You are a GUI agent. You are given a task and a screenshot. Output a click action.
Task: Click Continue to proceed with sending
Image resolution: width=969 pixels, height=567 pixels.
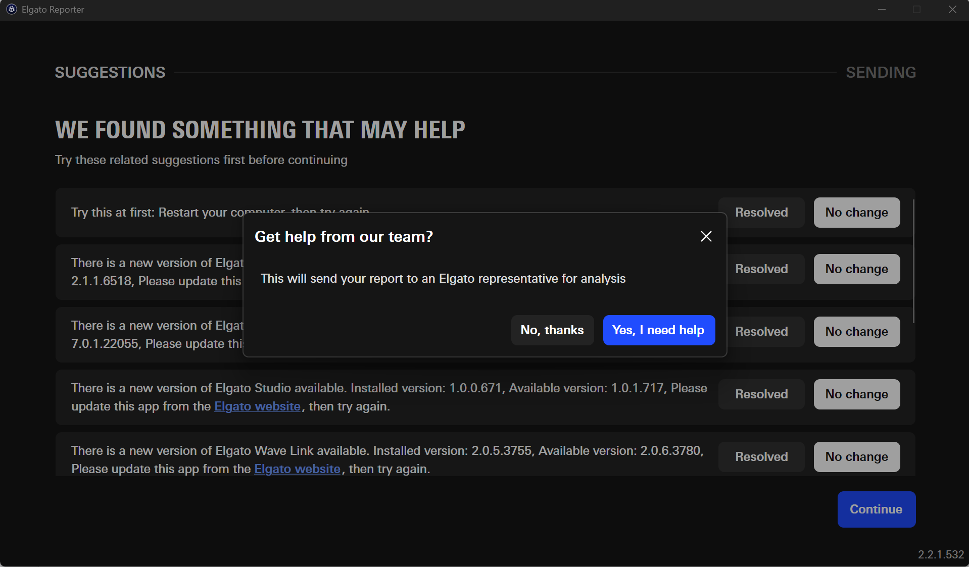(876, 509)
